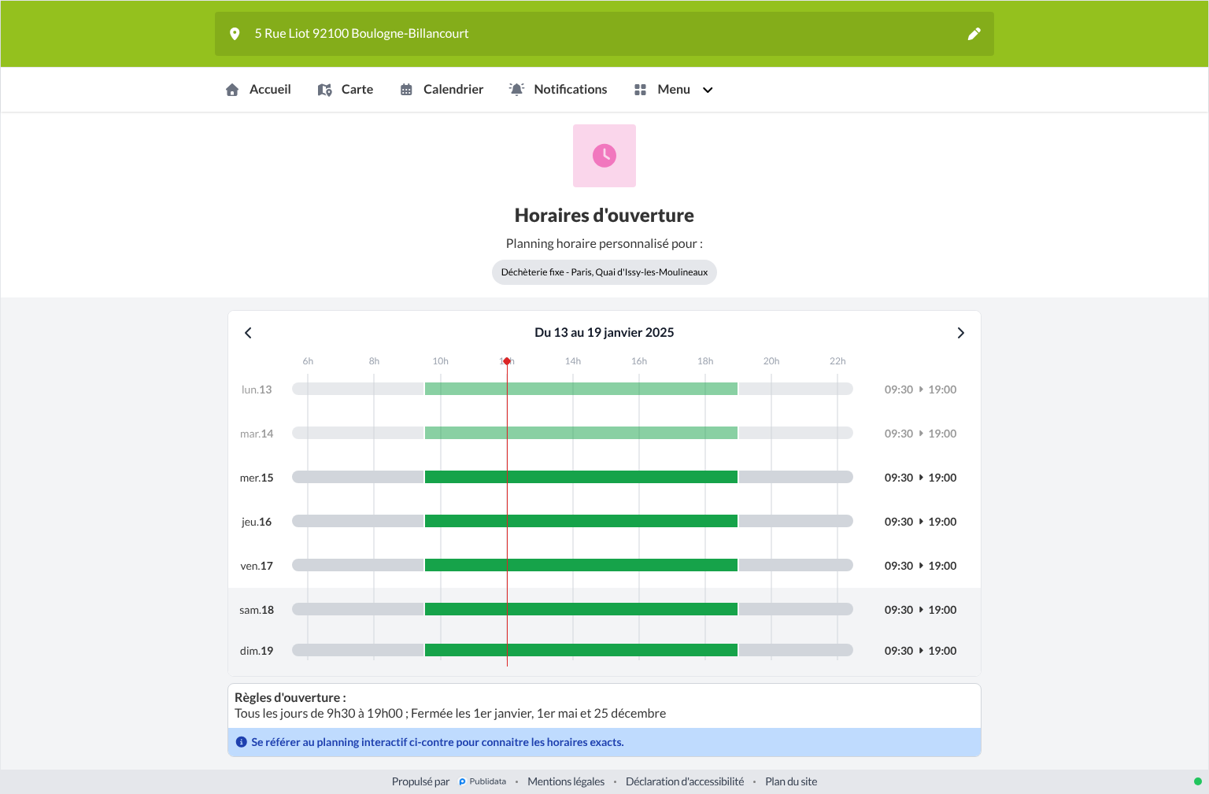Open the Notifications menu item

click(x=558, y=90)
